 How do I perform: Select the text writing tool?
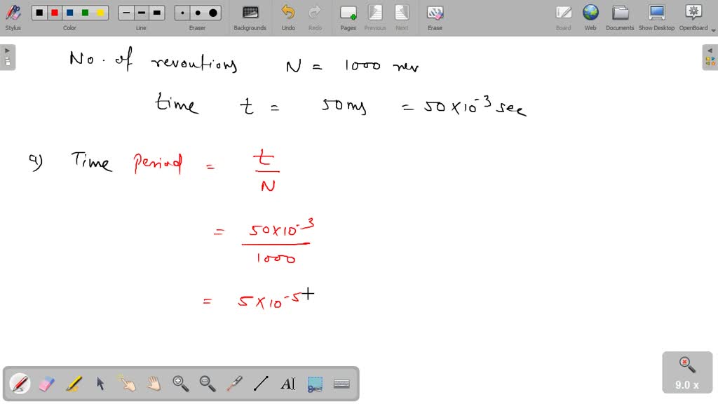click(287, 384)
